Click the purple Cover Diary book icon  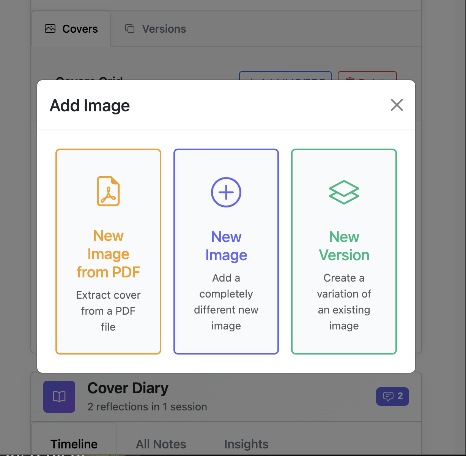[59, 397]
